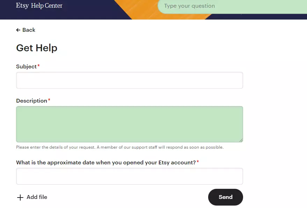The image size is (307, 208).
Task: Click the Etsy Help Center logo
Action: coord(39,6)
